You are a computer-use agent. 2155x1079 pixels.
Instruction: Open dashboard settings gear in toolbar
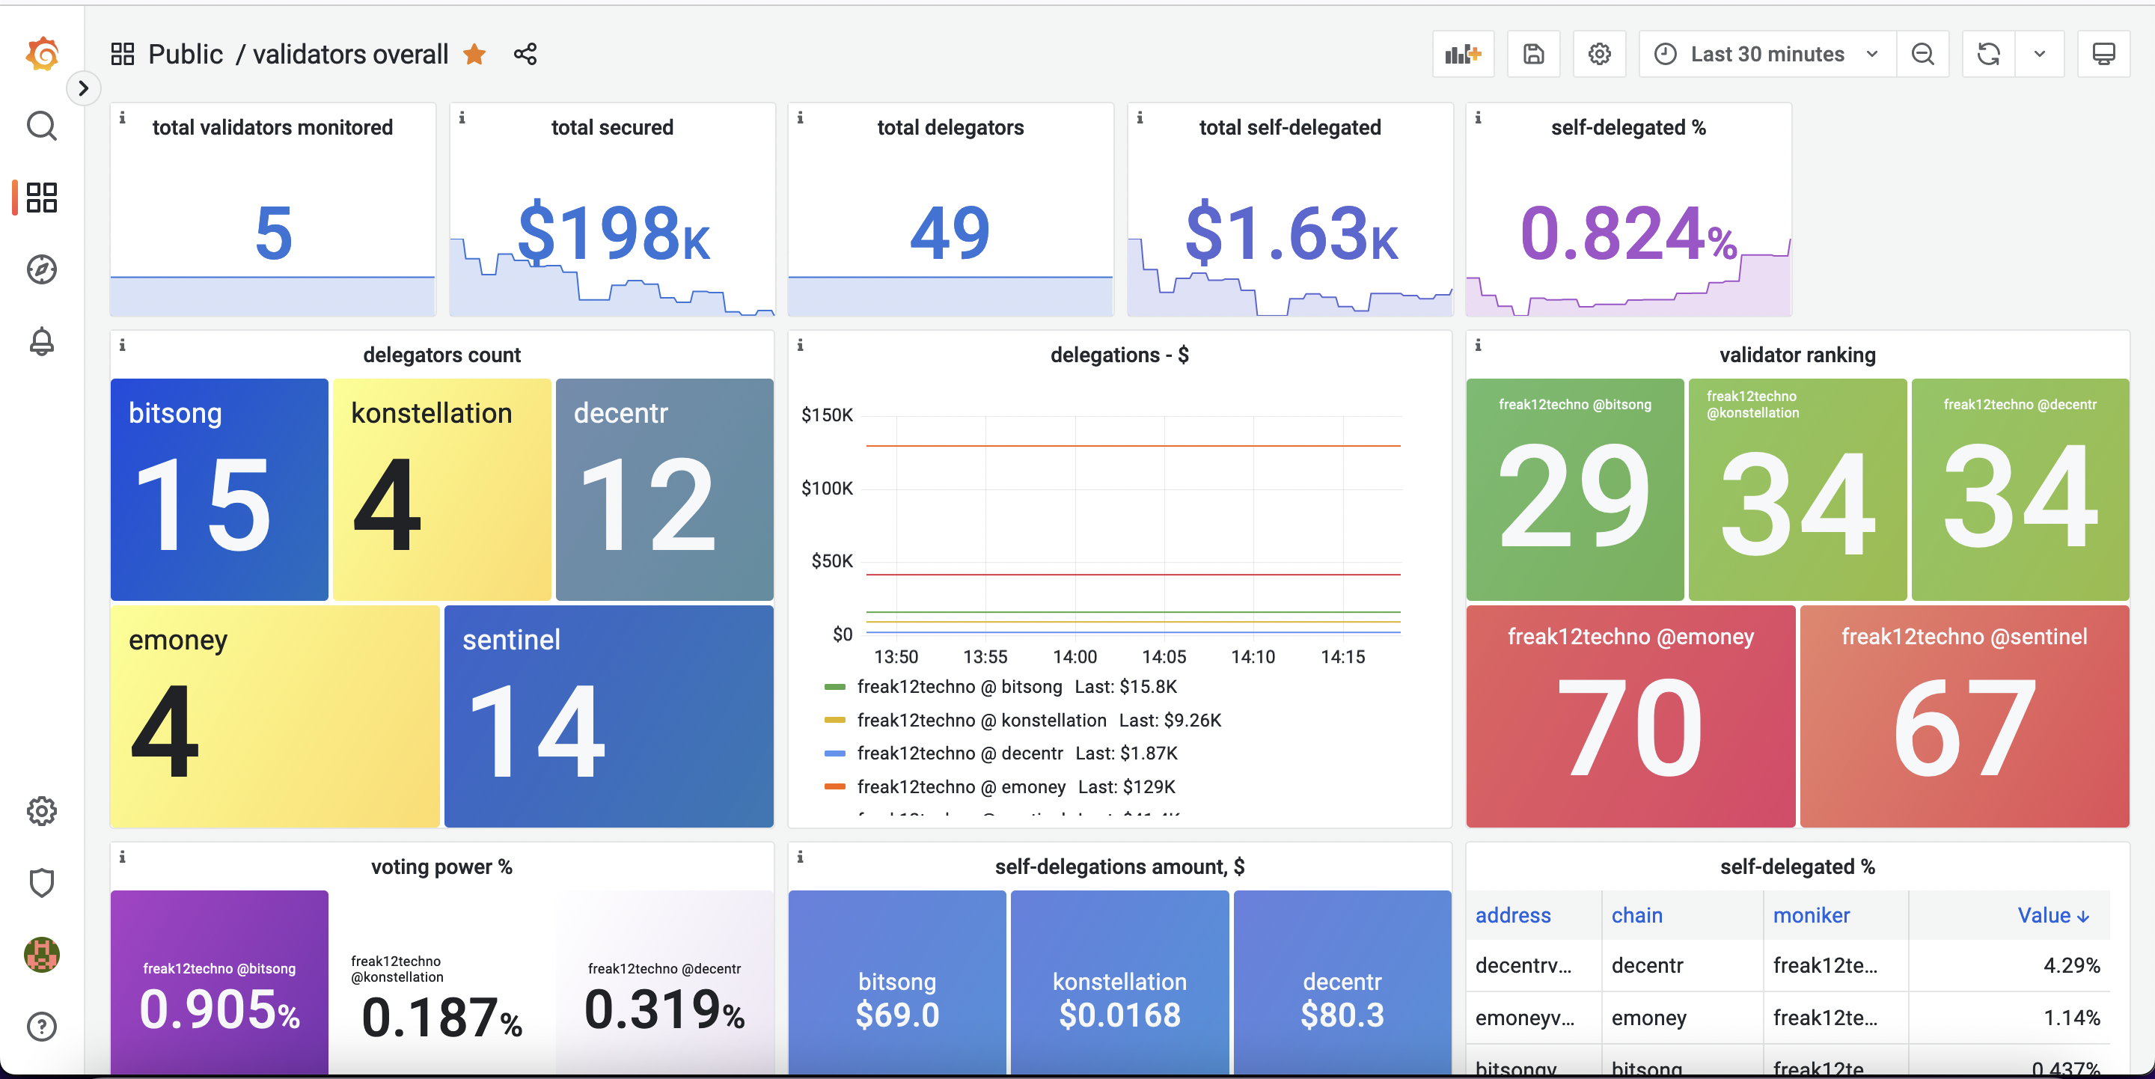tap(1599, 55)
